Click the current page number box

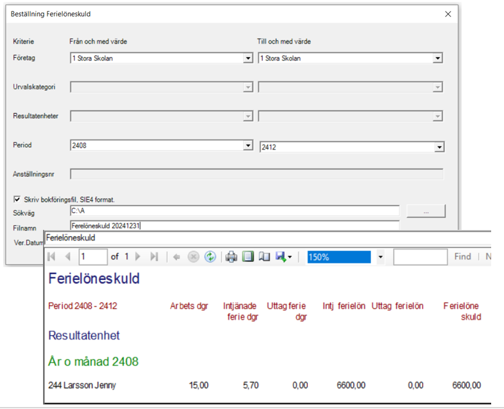point(93,257)
